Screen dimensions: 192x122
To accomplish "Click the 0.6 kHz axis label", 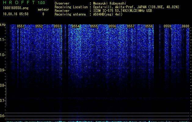I will click(x=2, y=116).
